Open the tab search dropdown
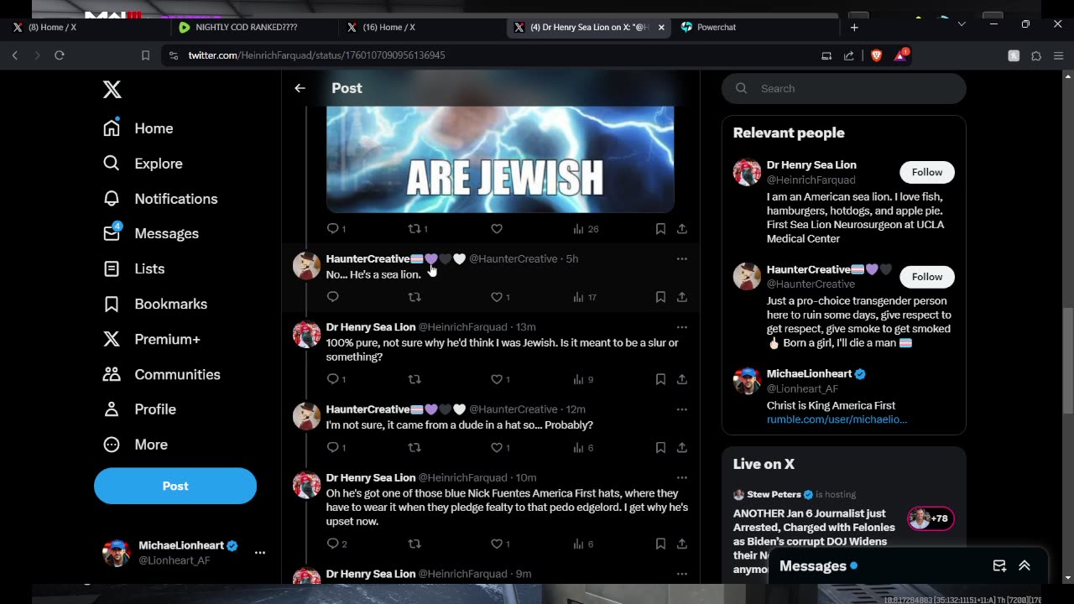Image resolution: width=1074 pixels, height=604 pixels. 962,24
